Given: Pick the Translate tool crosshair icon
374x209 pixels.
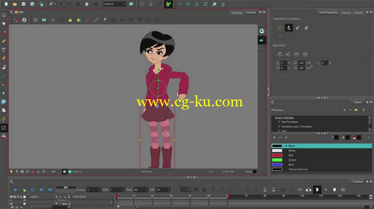Looking at the screenshot, I should 180,4.
